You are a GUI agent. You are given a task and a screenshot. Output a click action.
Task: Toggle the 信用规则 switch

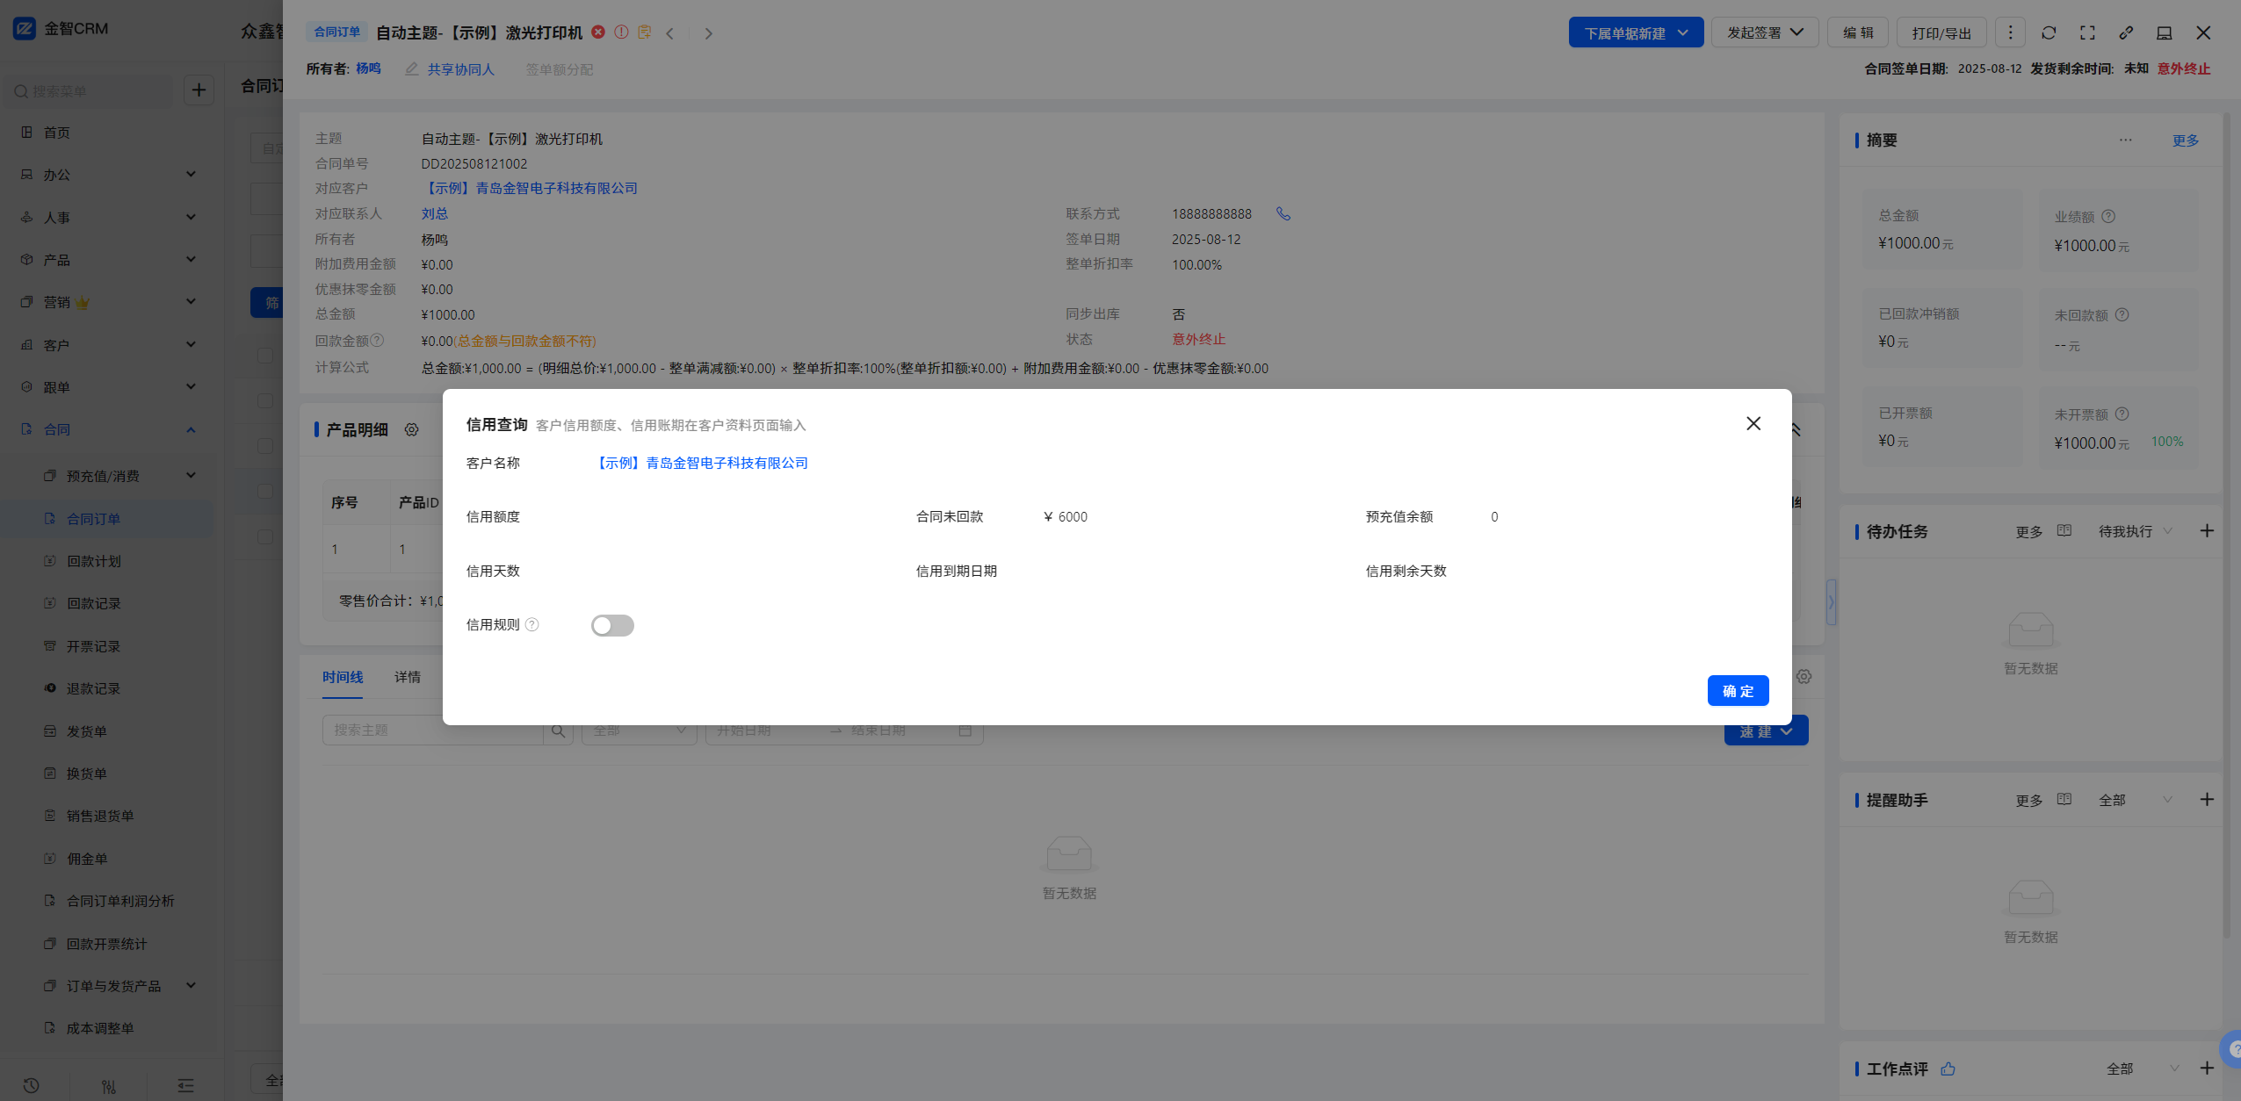612,625
